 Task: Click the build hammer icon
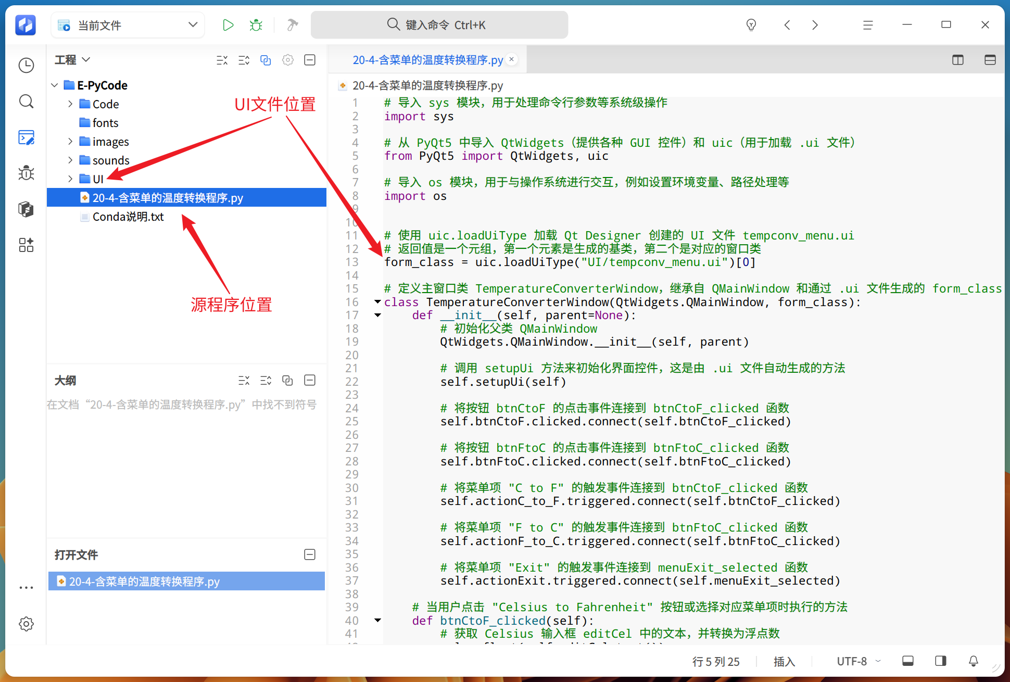292,25
